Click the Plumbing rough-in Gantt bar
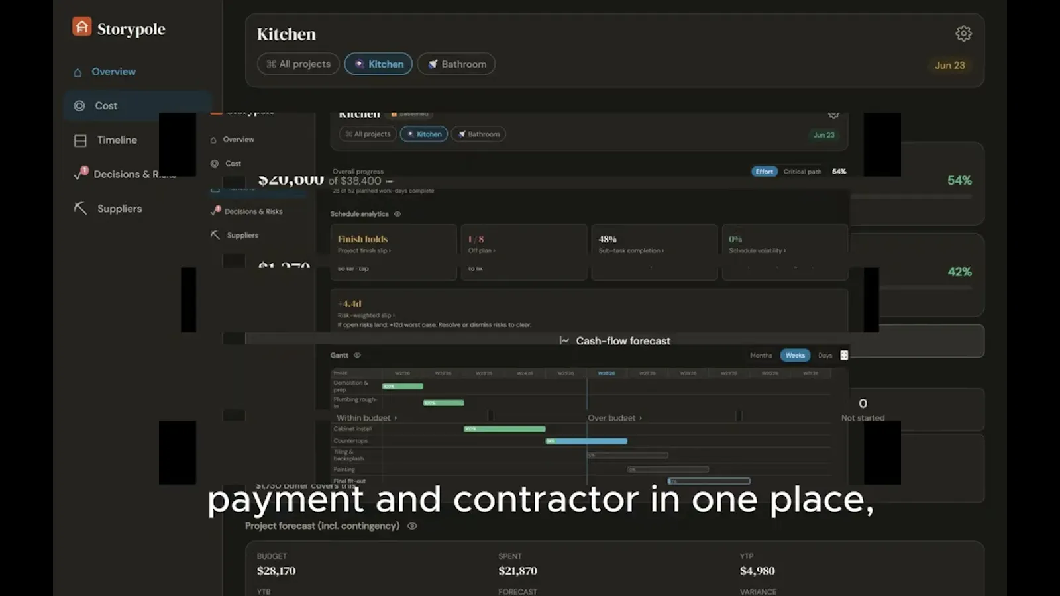The height and width of the screenshot is (596, 1060). [444, 403]
